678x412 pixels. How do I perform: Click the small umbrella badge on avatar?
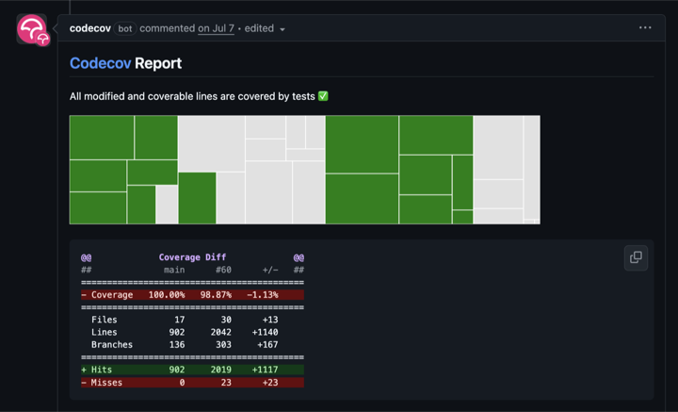(42, 39)
